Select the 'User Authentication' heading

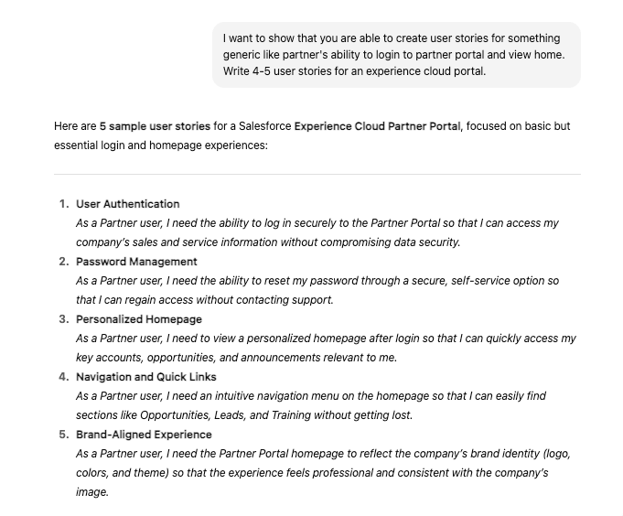[127, 204]
